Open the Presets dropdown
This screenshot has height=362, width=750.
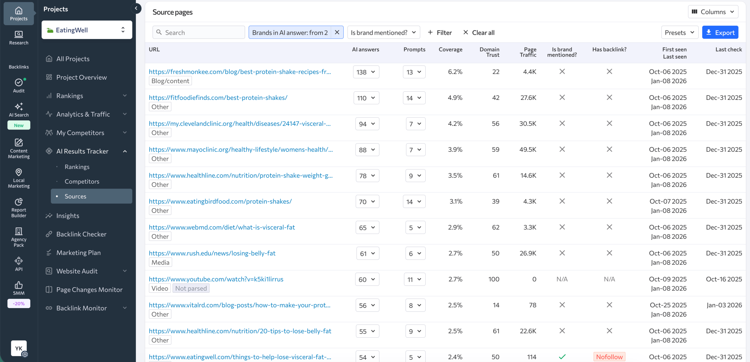pos(679,32)
